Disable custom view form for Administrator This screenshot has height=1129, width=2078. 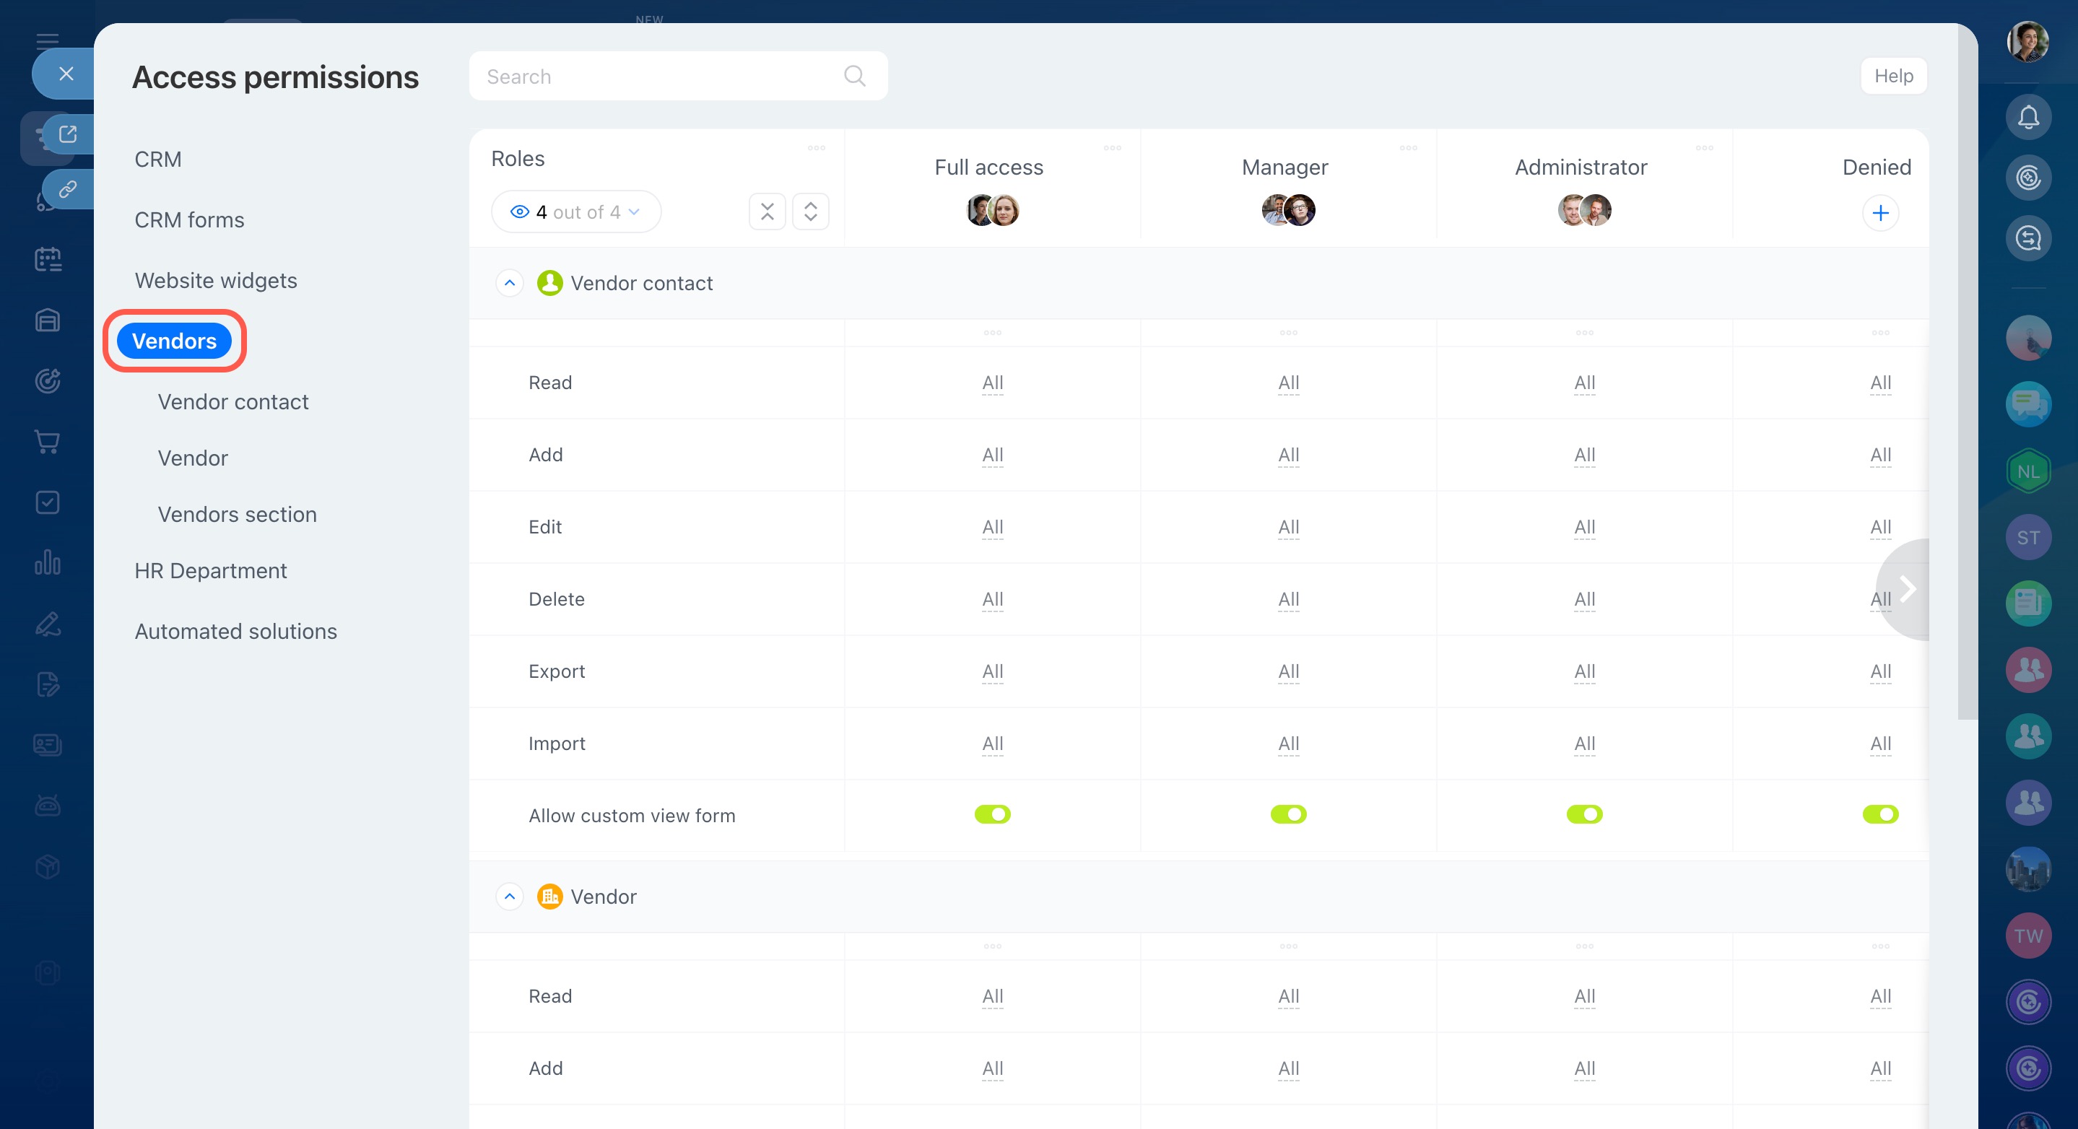[1584, 814]
